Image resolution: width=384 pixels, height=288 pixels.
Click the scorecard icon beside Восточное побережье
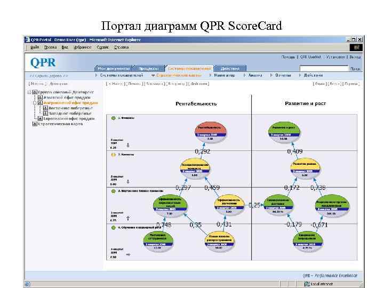click(x=45, y=108)
